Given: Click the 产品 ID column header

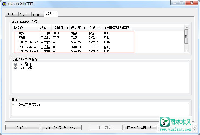Looking at the screenshot, I should (x=95, y=28).
